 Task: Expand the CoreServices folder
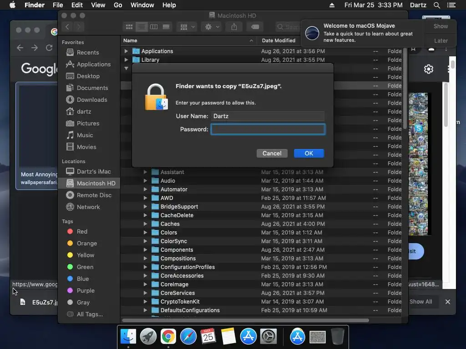pos(145,293)
